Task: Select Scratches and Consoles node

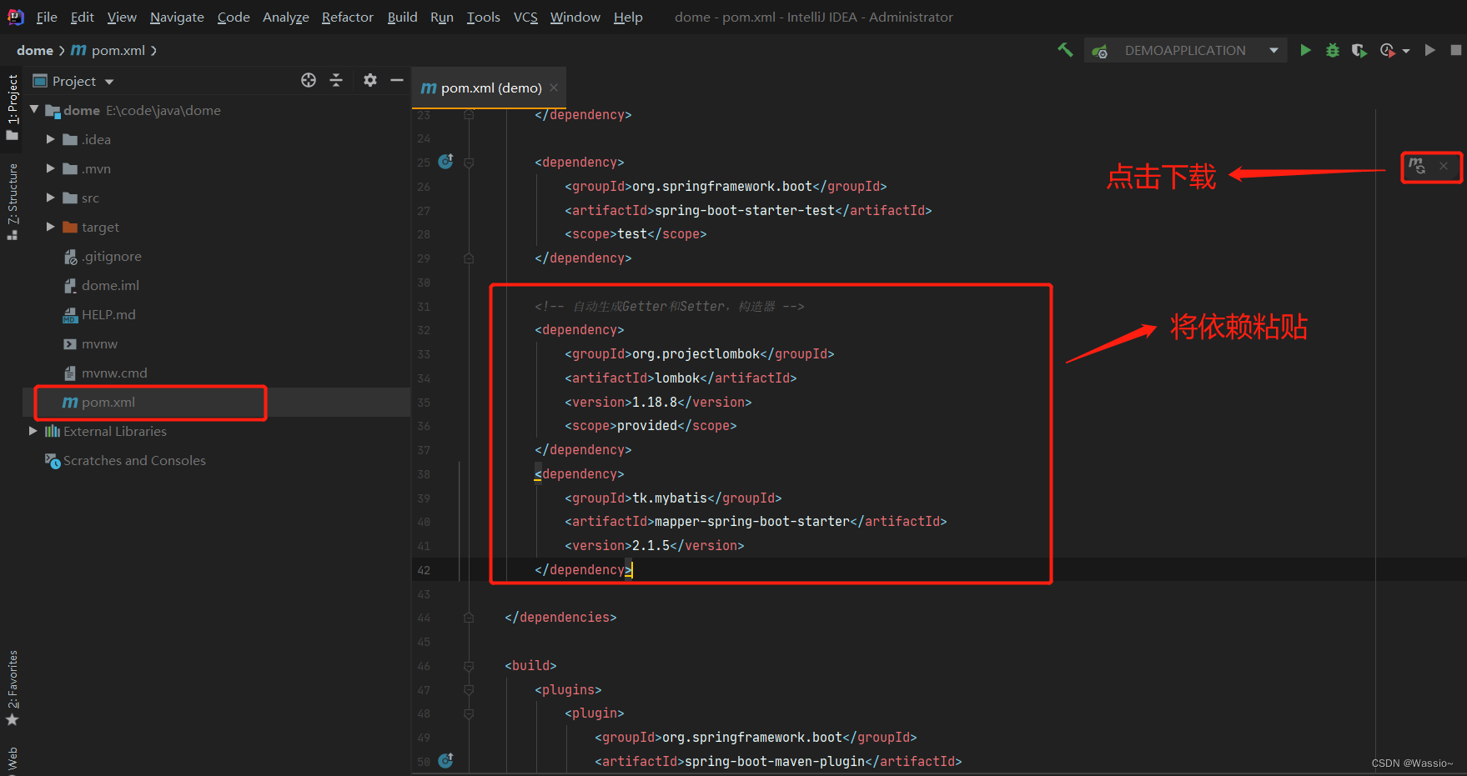Action: [x=134, y=460]
